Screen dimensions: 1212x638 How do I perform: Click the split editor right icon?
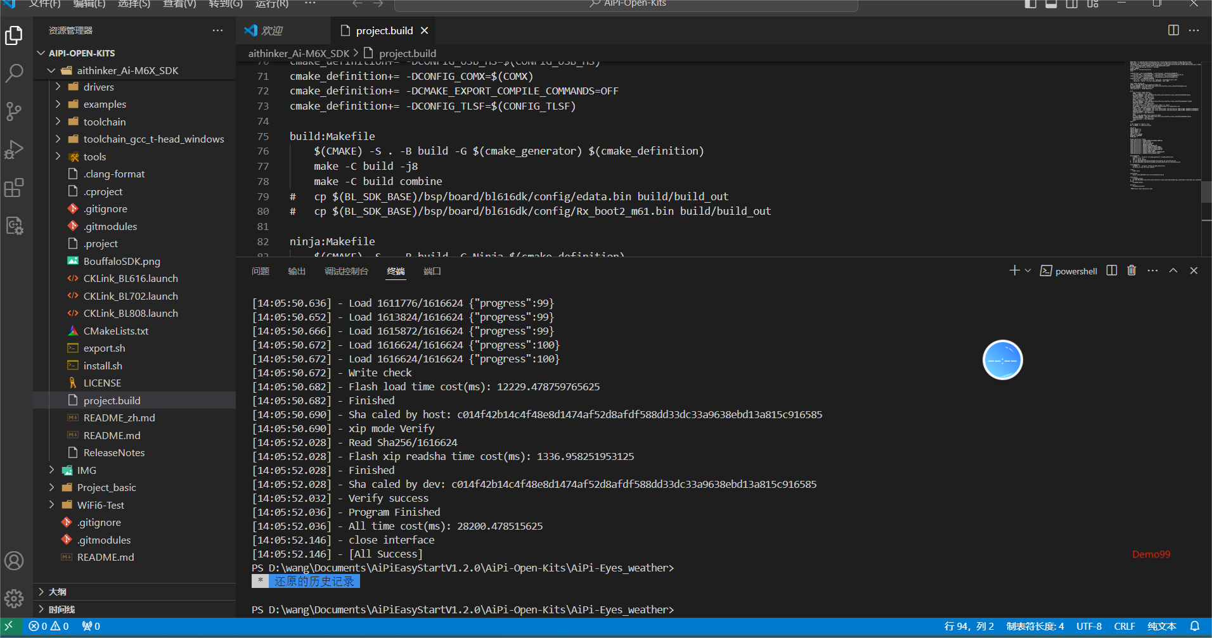[x=1173, y=30]
